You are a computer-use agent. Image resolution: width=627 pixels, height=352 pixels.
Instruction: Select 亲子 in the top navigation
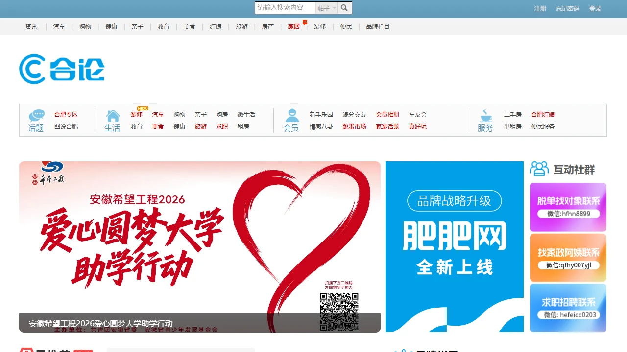click(137, 27)
